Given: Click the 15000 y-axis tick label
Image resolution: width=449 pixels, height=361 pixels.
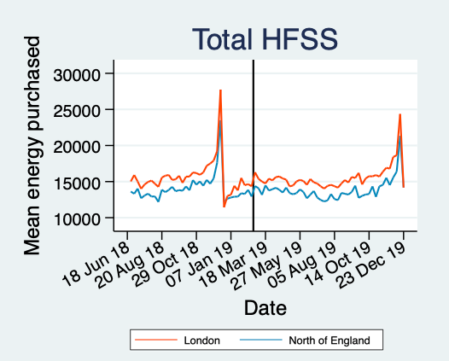Looking at the screenshot, I should point(77,183).
